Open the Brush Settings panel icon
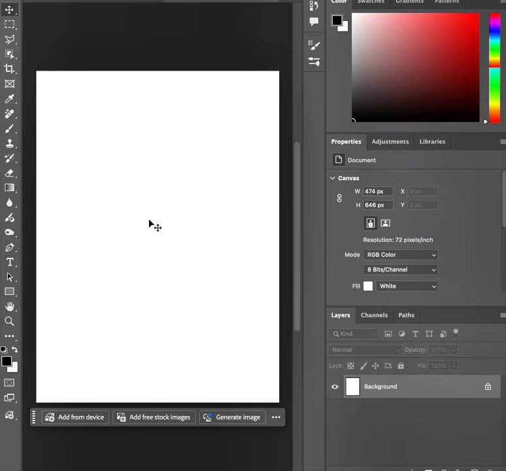 click(x=314, y=45)
